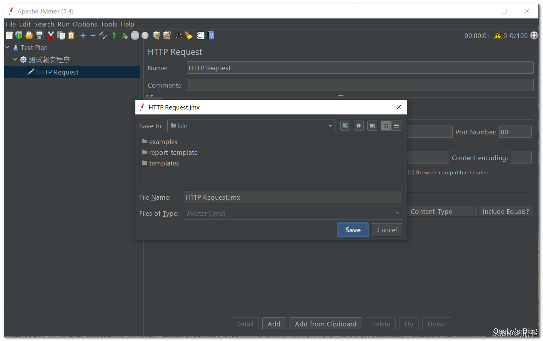Click the Down parameter button
Screen dimensions: 543x341
pos(436,324)
